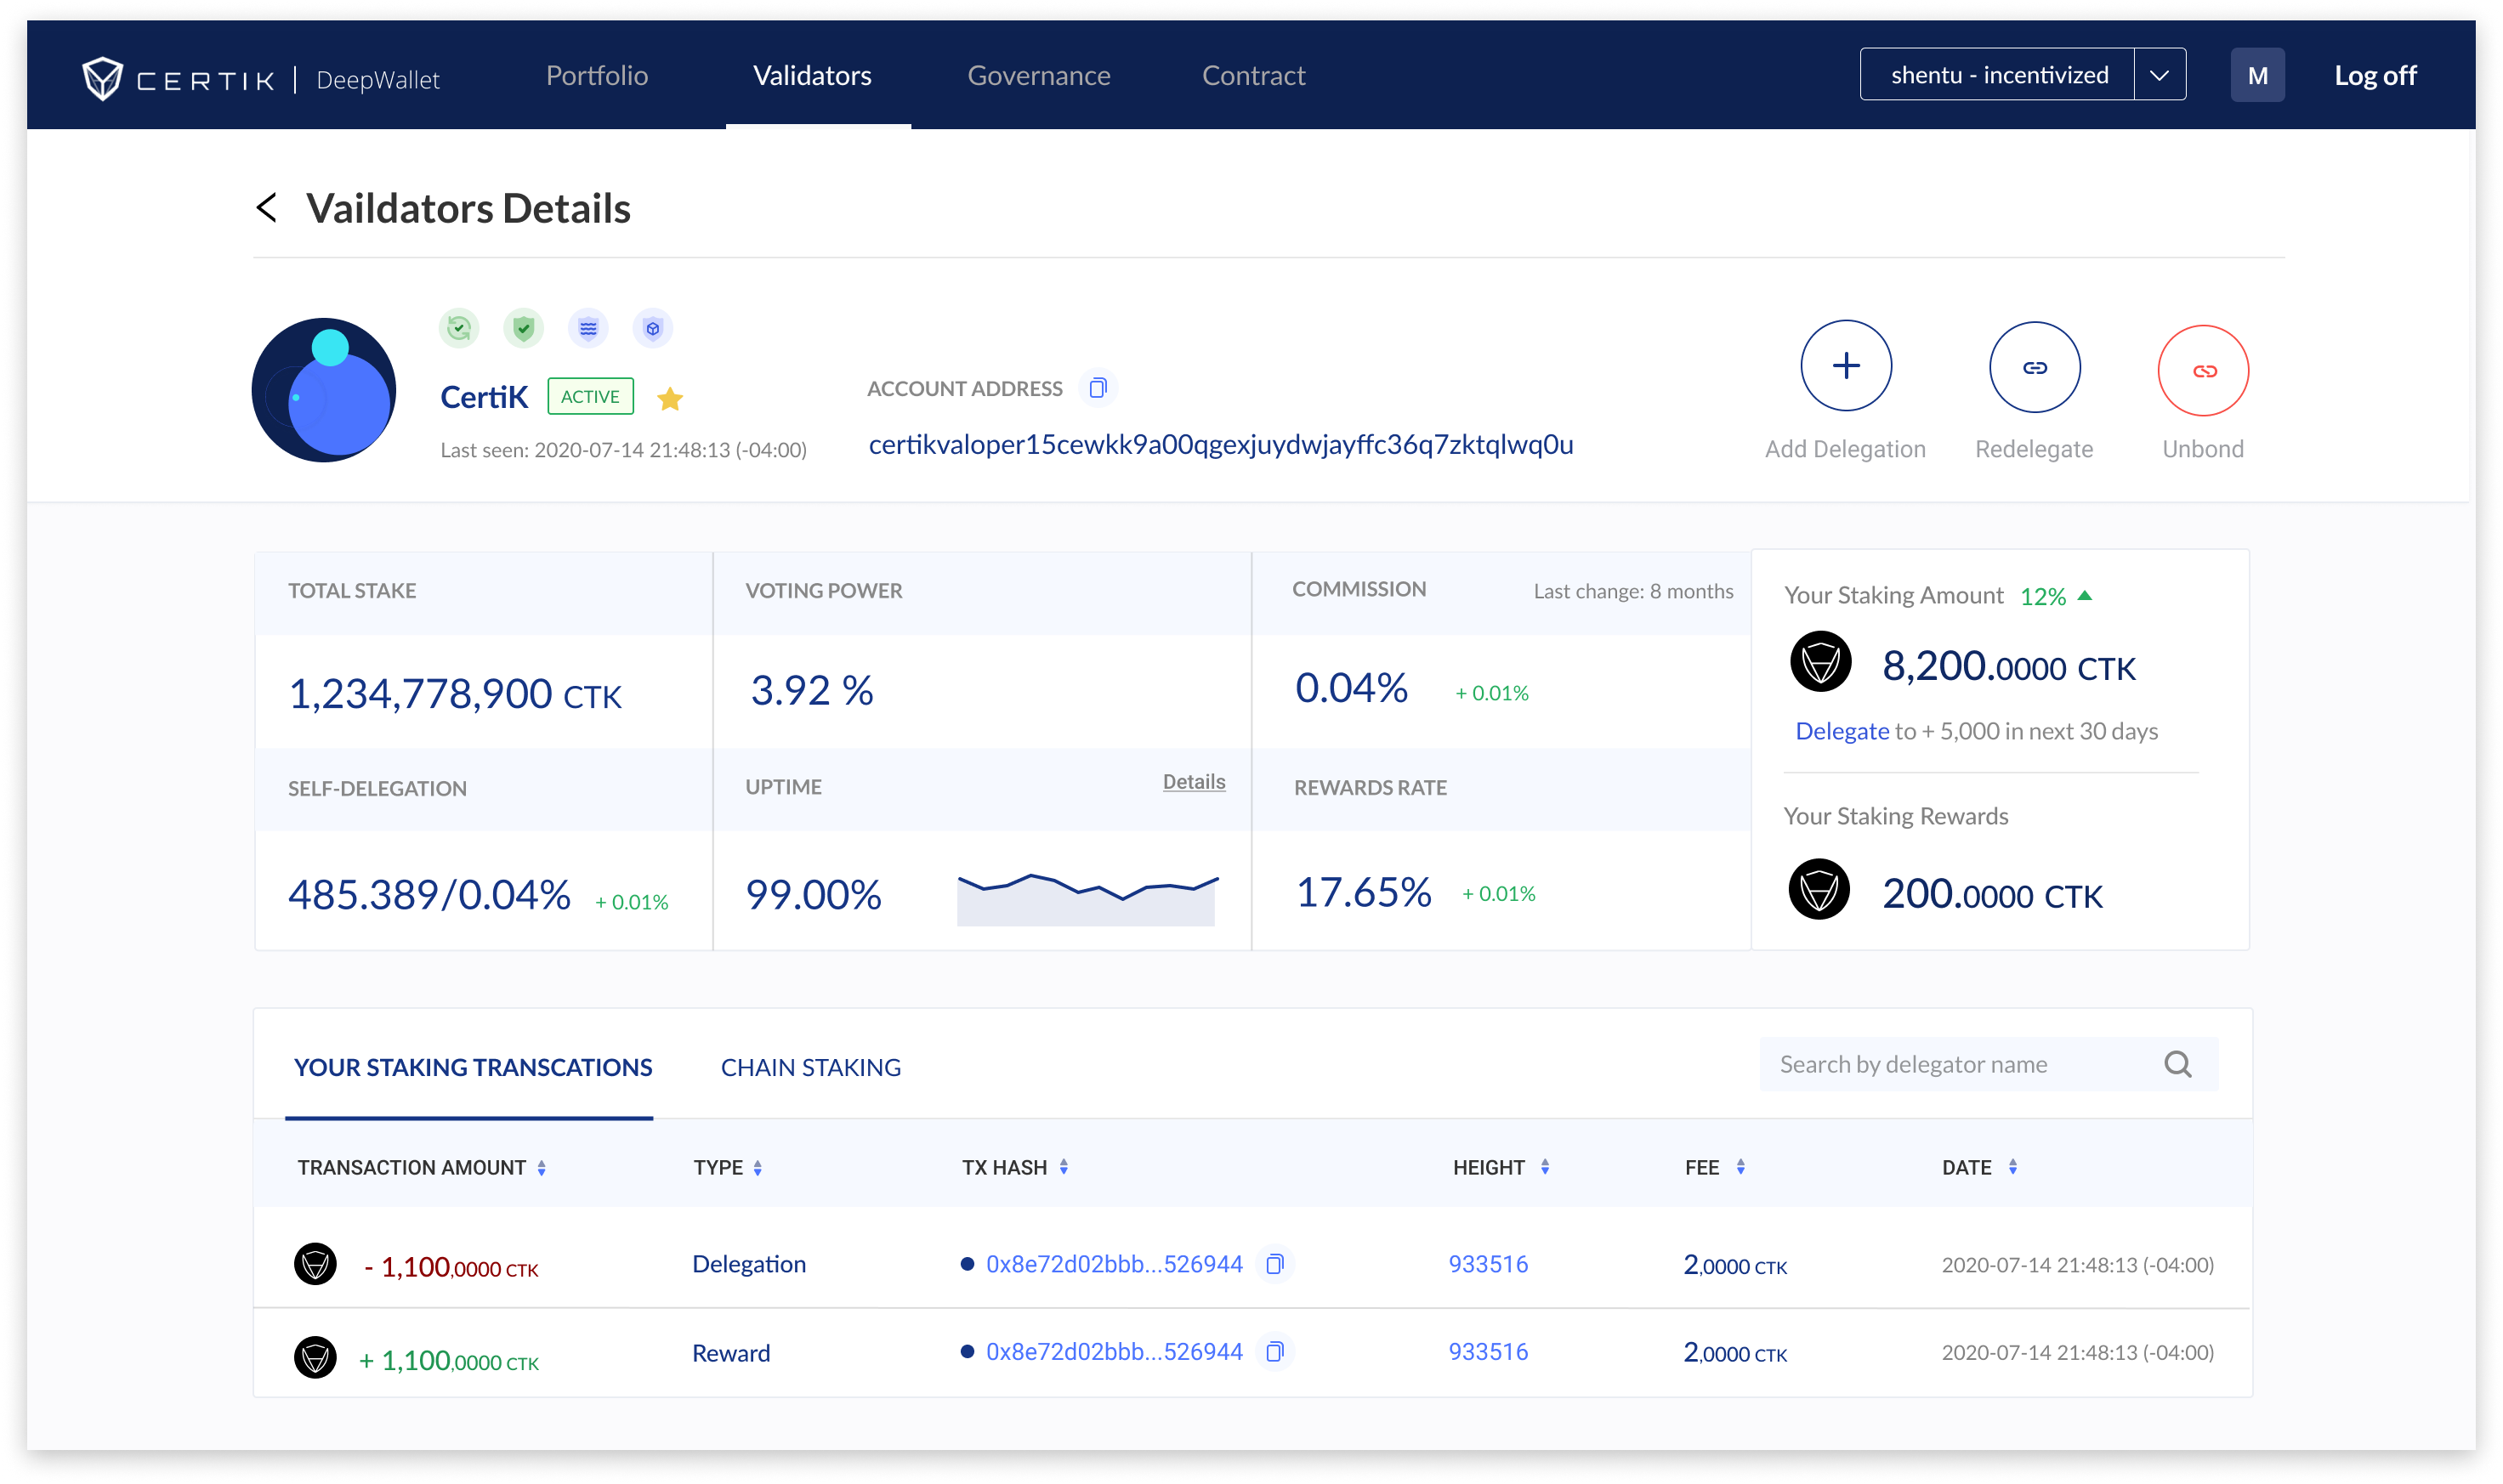
Task: Click the back arrow beside Validators Details
Action: click(x=266, y=208)
